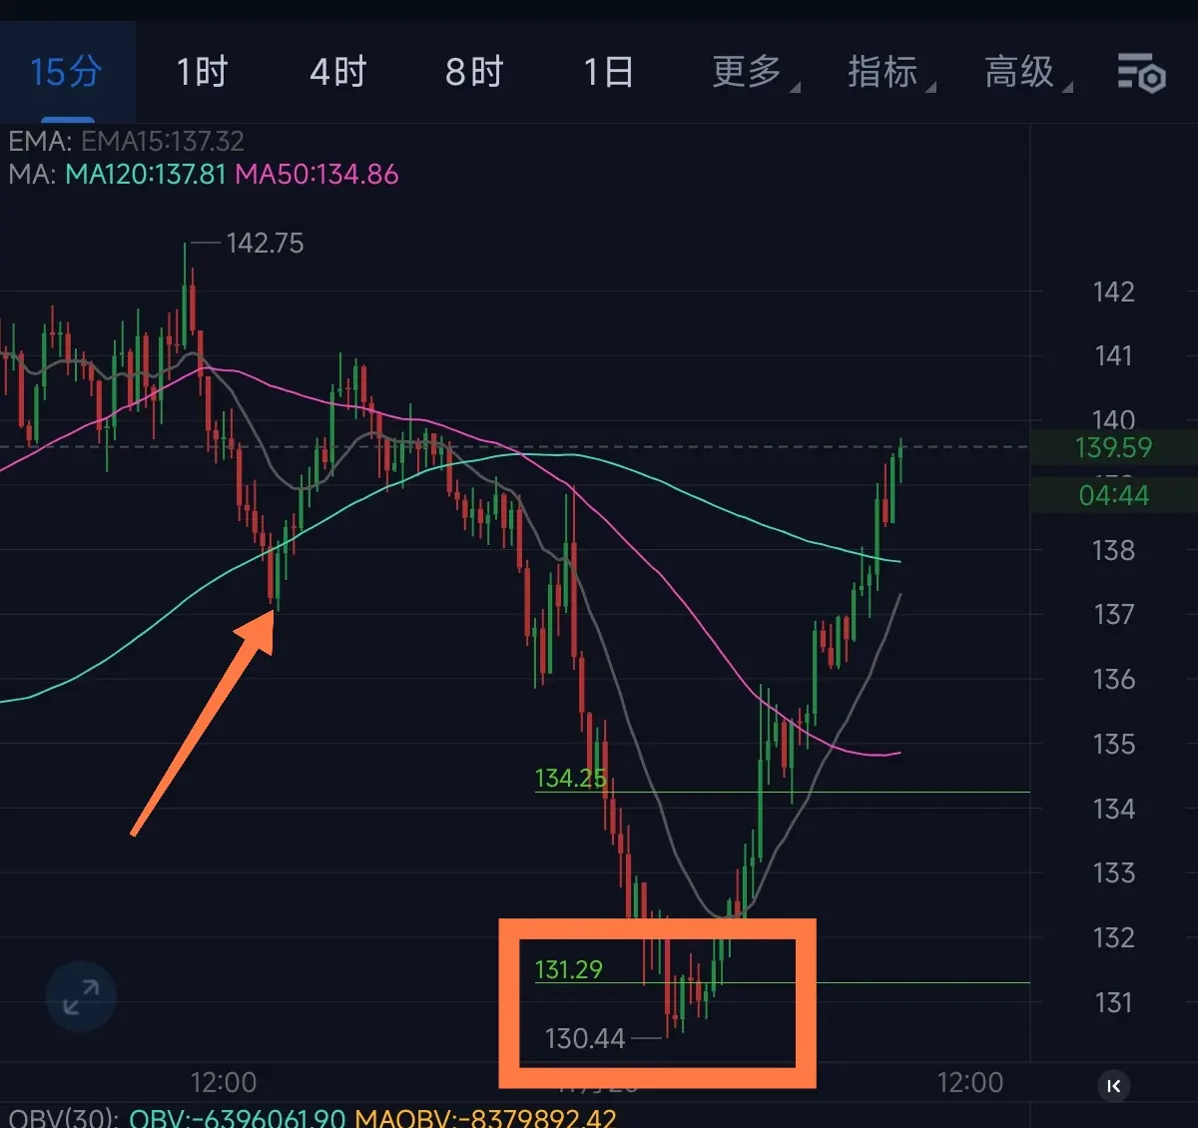Click the MAOBV value label
Viewport: 1198px width, 1128px height.
click(485, 1117)
